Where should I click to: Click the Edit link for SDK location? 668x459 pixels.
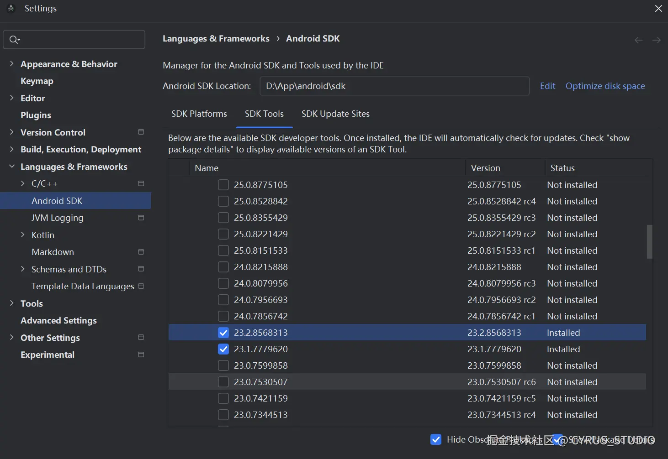547,86
